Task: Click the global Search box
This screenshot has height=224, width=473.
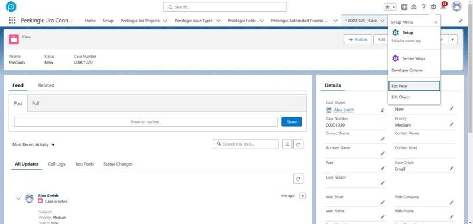Action: click(225, 7)
